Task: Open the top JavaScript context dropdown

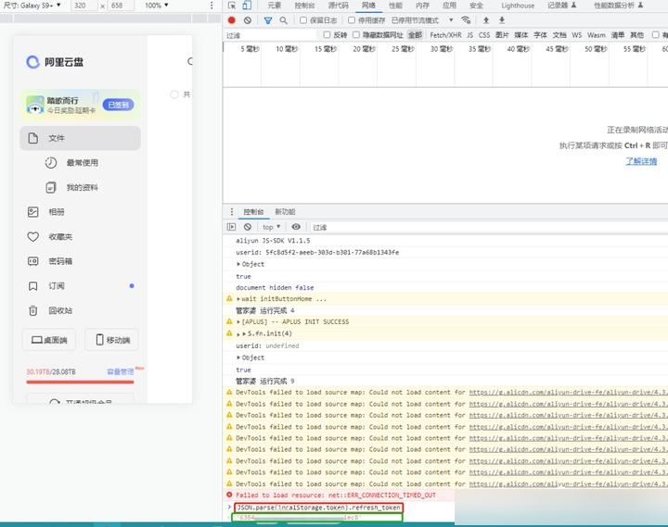Action: (271, 227)
